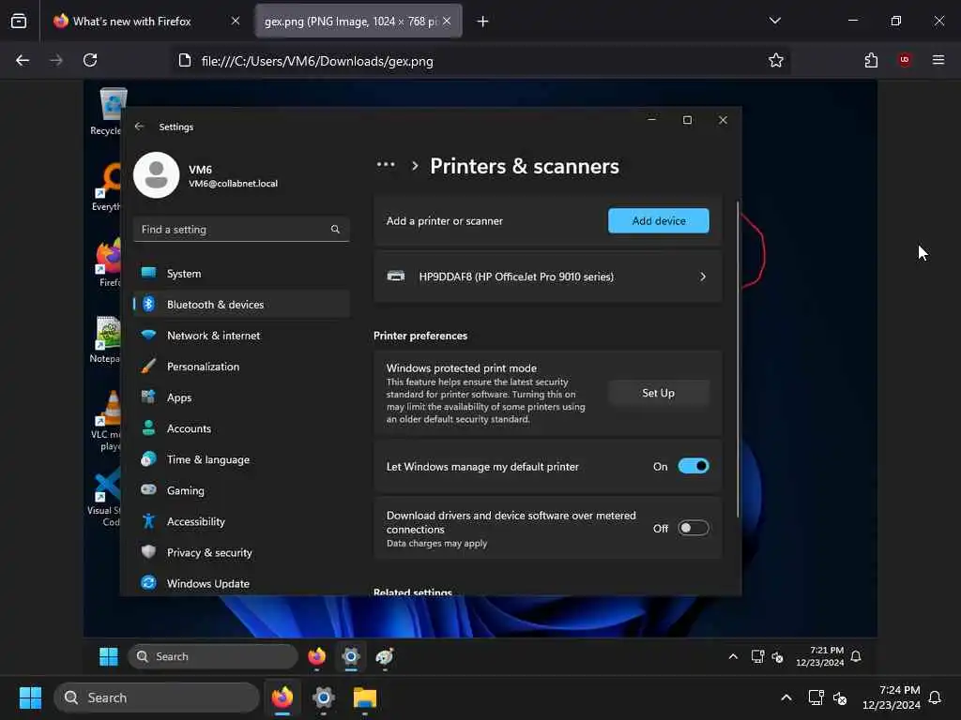Go back one page in Firefox
Viewport: 961px width, 720px height.
pos(23,60)
